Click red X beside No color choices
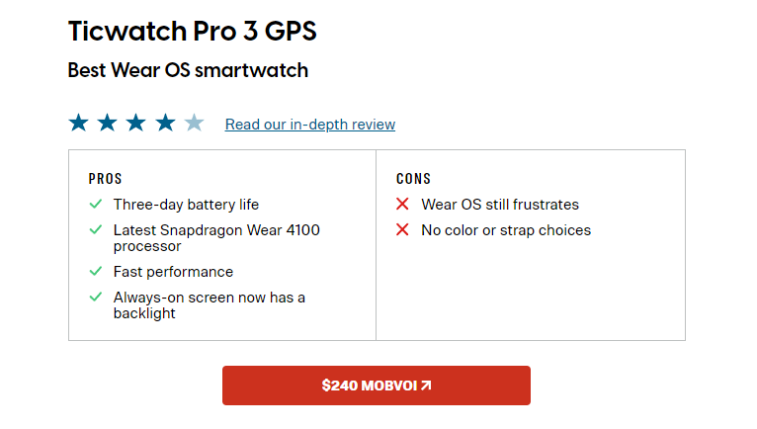The width and height of the screenshot is (757, 429). pyautogui.click(x=402, y=230)
